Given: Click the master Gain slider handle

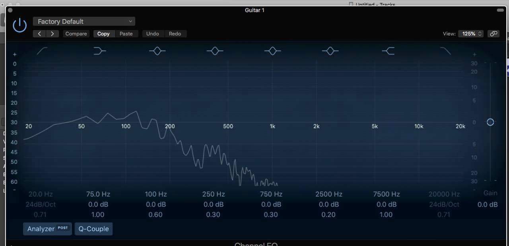Looking at the screenshot, I should [x=490, y=122].
